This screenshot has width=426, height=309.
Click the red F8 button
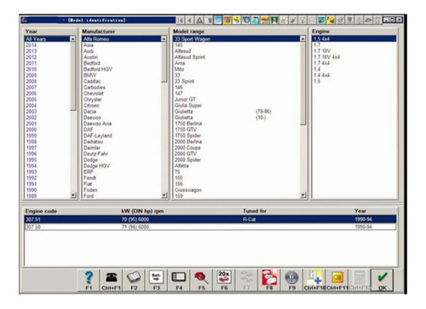point(269,280)
